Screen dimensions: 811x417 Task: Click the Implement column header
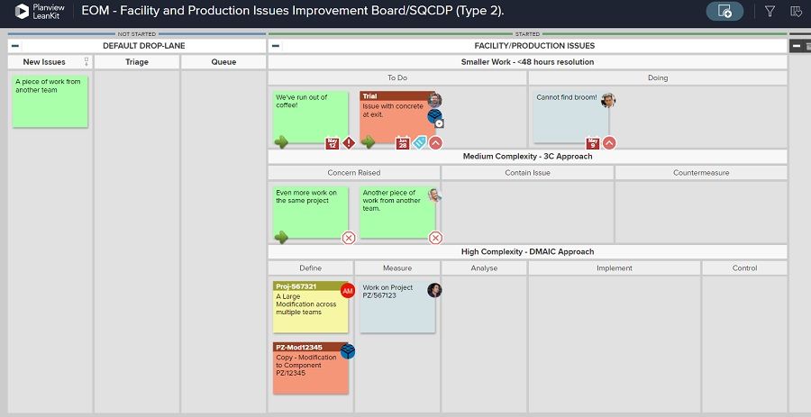[x=615, y=268]
